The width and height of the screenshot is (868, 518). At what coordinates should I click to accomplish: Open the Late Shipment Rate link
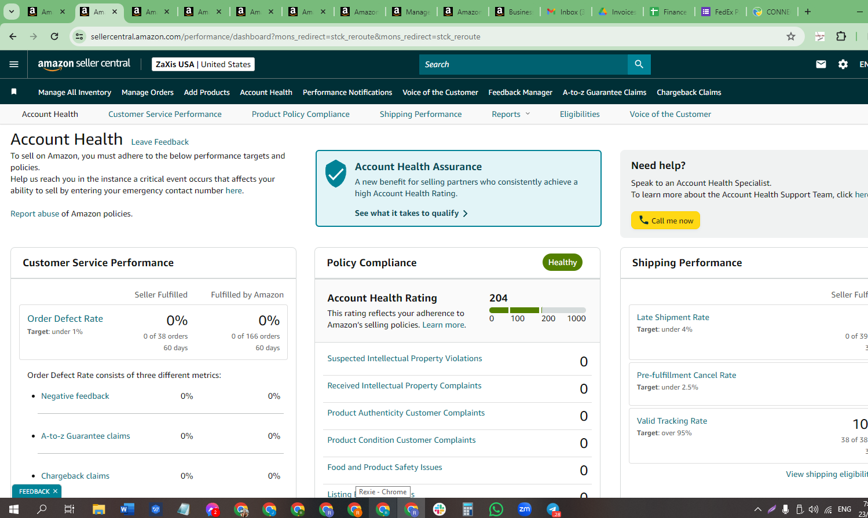coord(673,317)
